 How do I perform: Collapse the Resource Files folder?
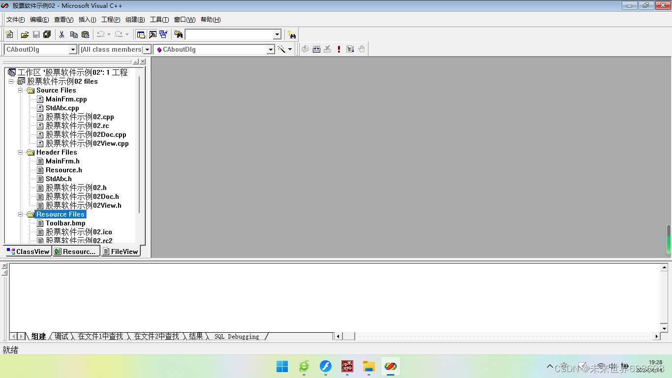coord(21,215)
